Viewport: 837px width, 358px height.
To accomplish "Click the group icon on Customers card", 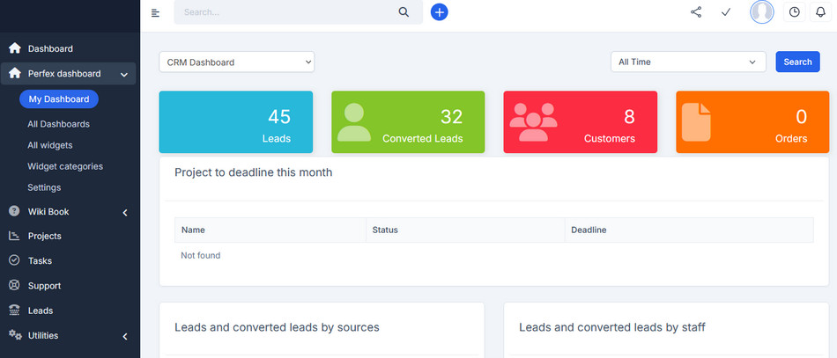I will pos(533,122).
